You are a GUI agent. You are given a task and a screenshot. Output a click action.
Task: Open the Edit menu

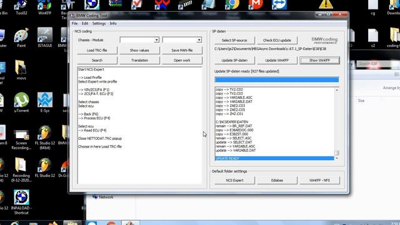[85, 24]
